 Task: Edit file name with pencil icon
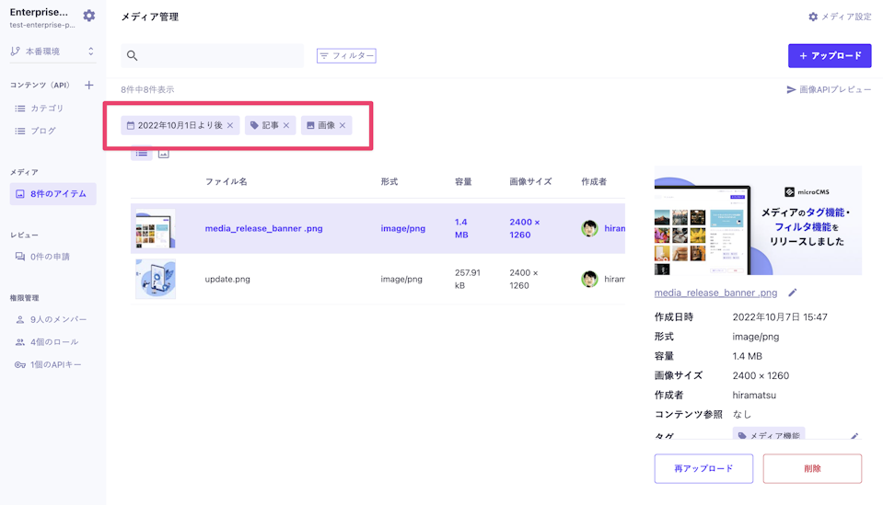pyautogui.click(x=793, y=293)
